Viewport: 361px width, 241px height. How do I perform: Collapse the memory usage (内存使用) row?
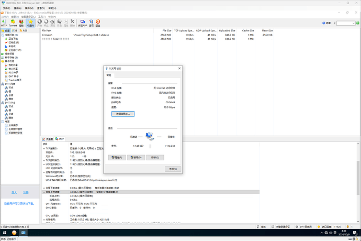(44, 220)
